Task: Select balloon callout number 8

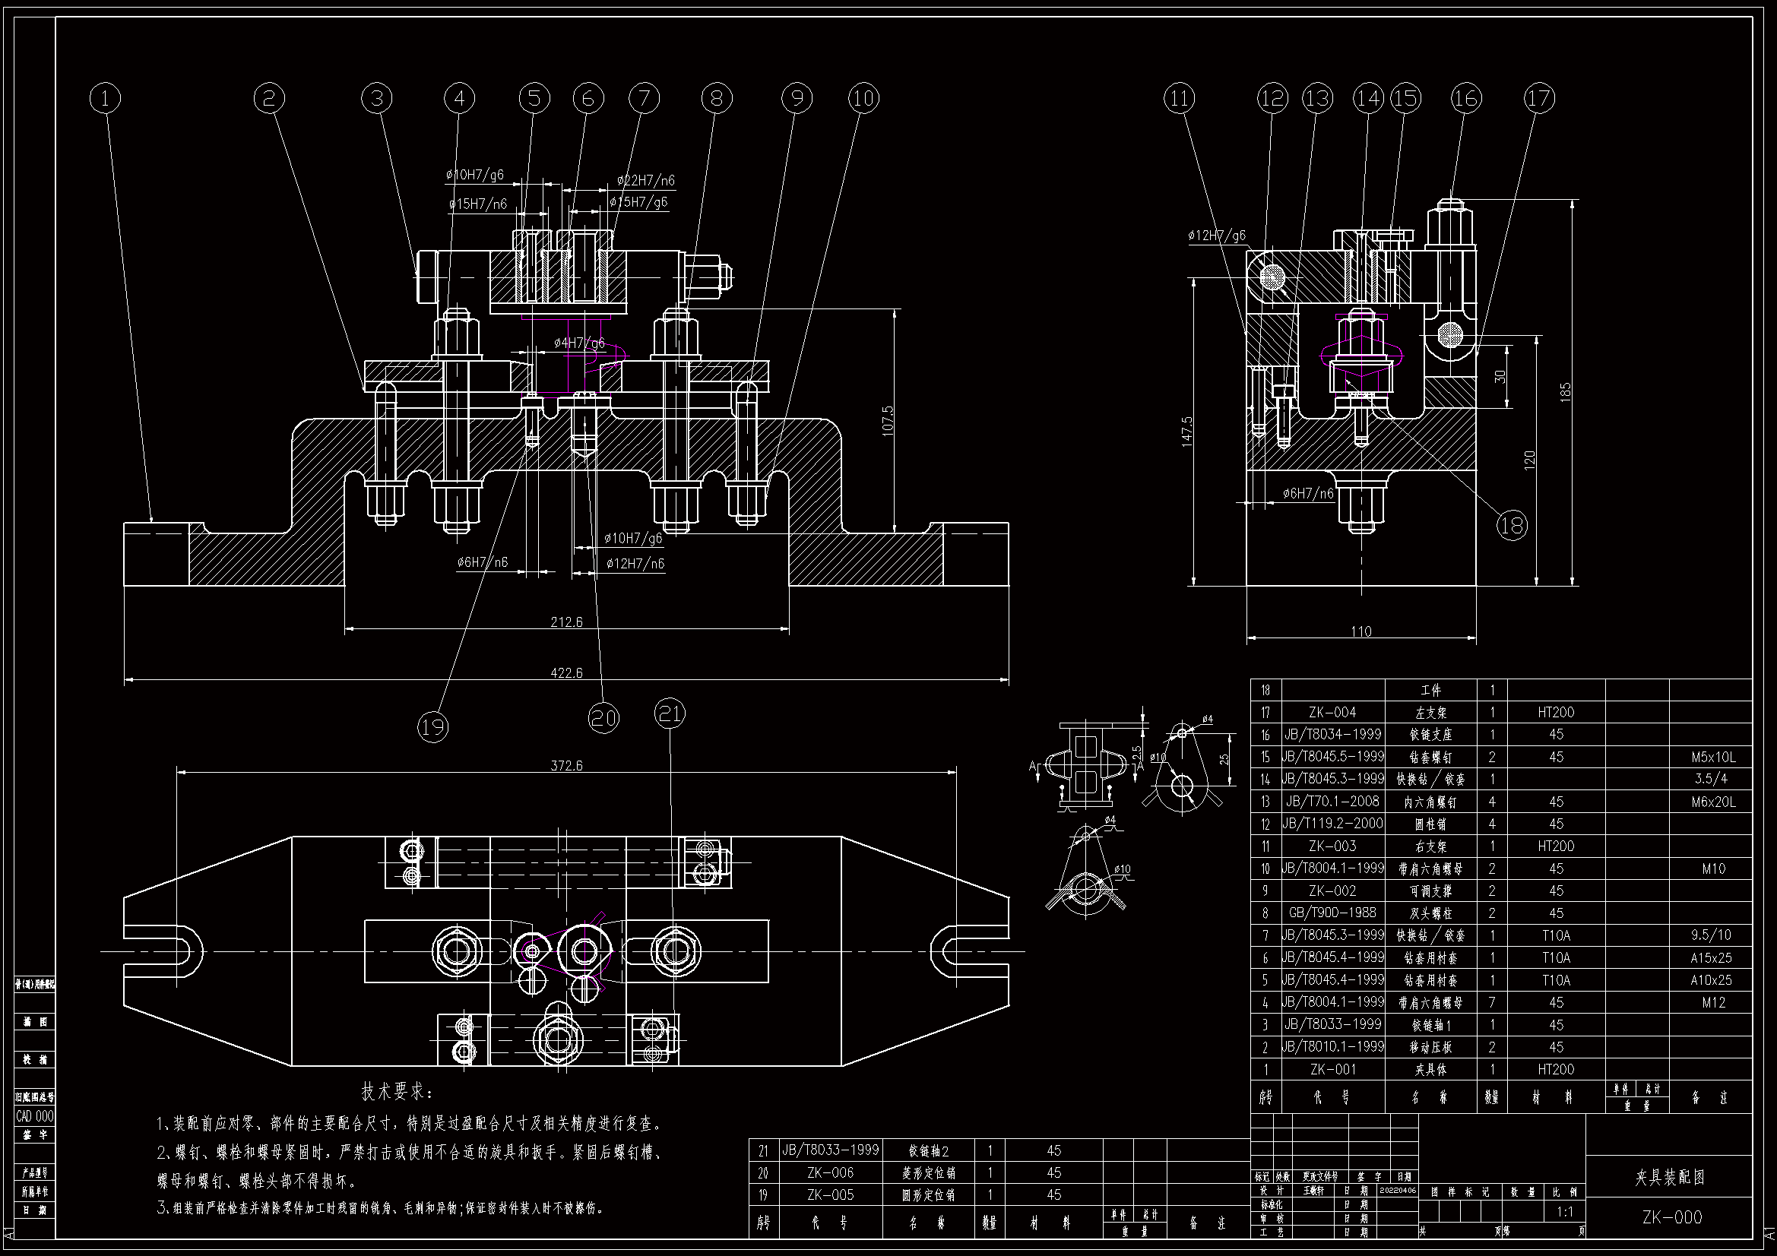Action: (x=717, y=98)
